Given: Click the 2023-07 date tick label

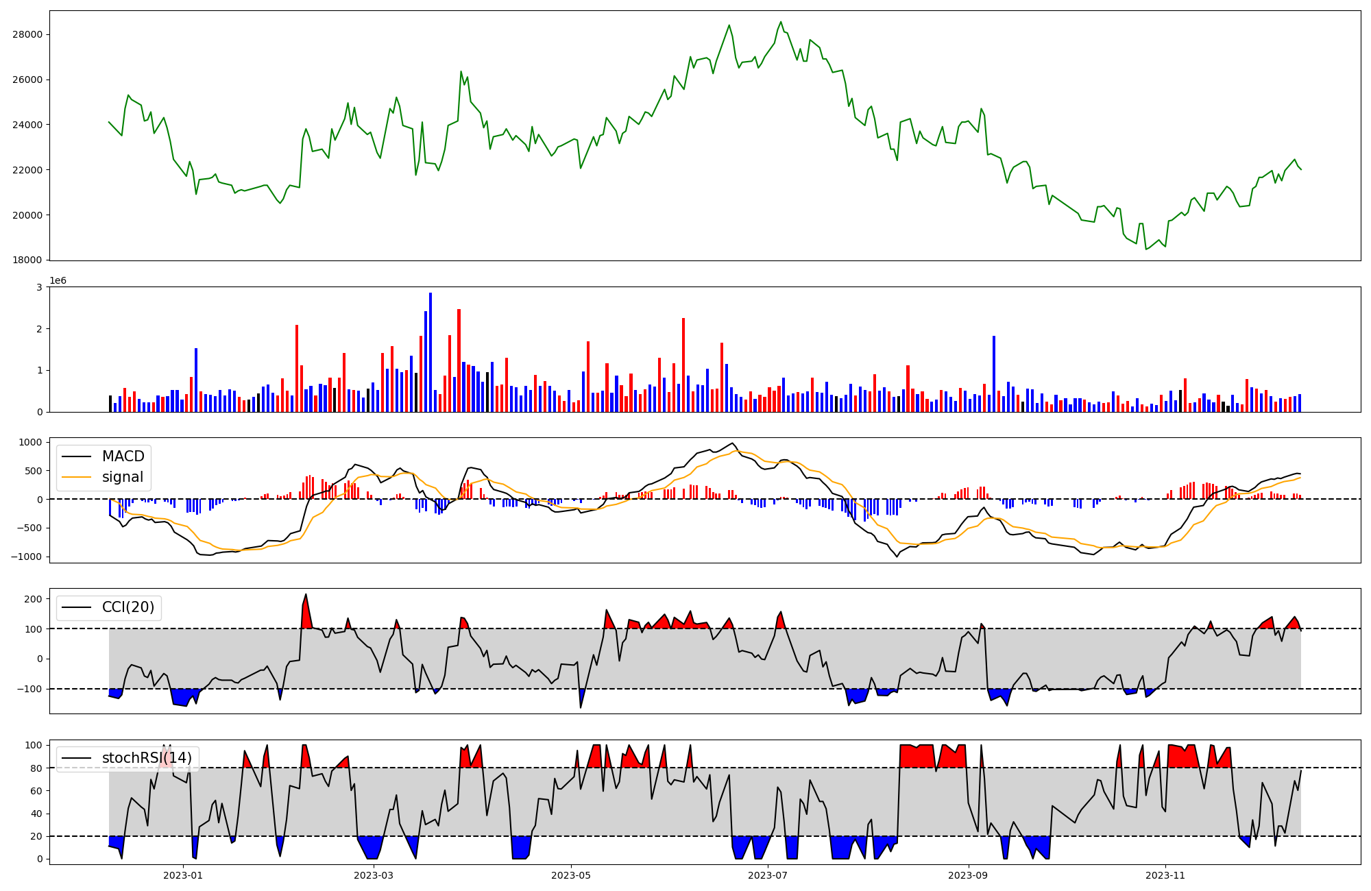Looking at the screenshot, I should pos(768,875).
